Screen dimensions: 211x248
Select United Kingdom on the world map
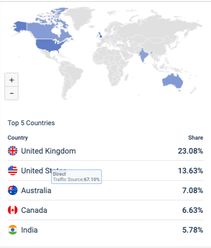point(100,35)
